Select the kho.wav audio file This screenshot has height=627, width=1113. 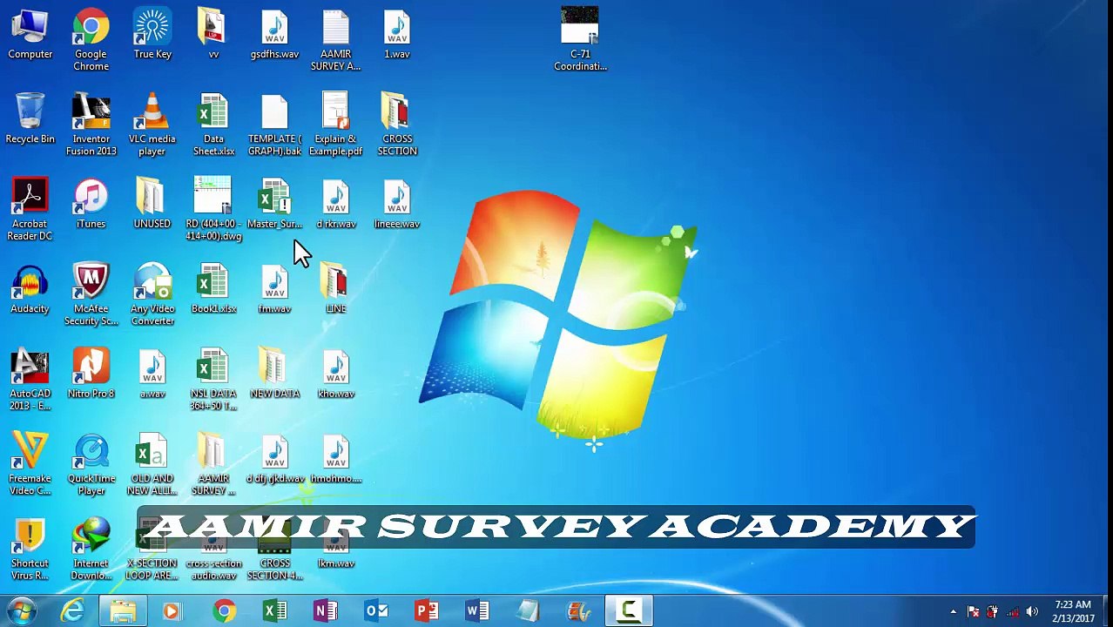pyautogui.click(x=335, y=374)
